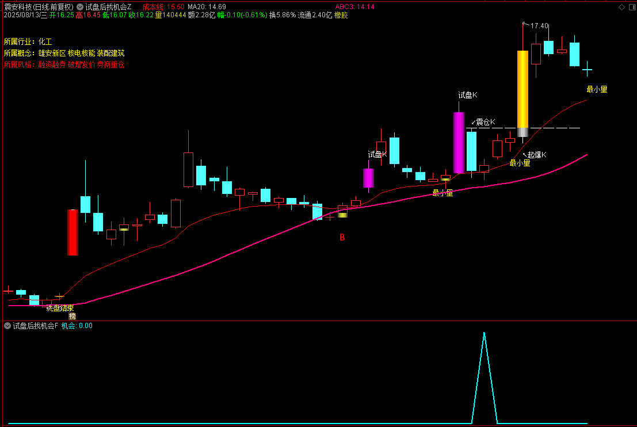Open the indicator dropdown beside 试盘后找机会Z
Screen dimensions: 637x427
pyautogui.click(x=80, y=7)
